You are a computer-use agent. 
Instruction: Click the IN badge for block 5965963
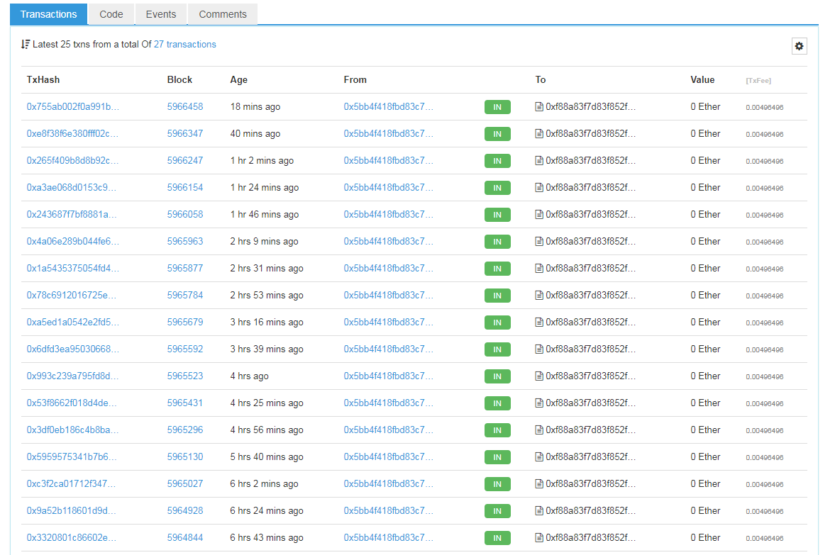pos(497,242)
